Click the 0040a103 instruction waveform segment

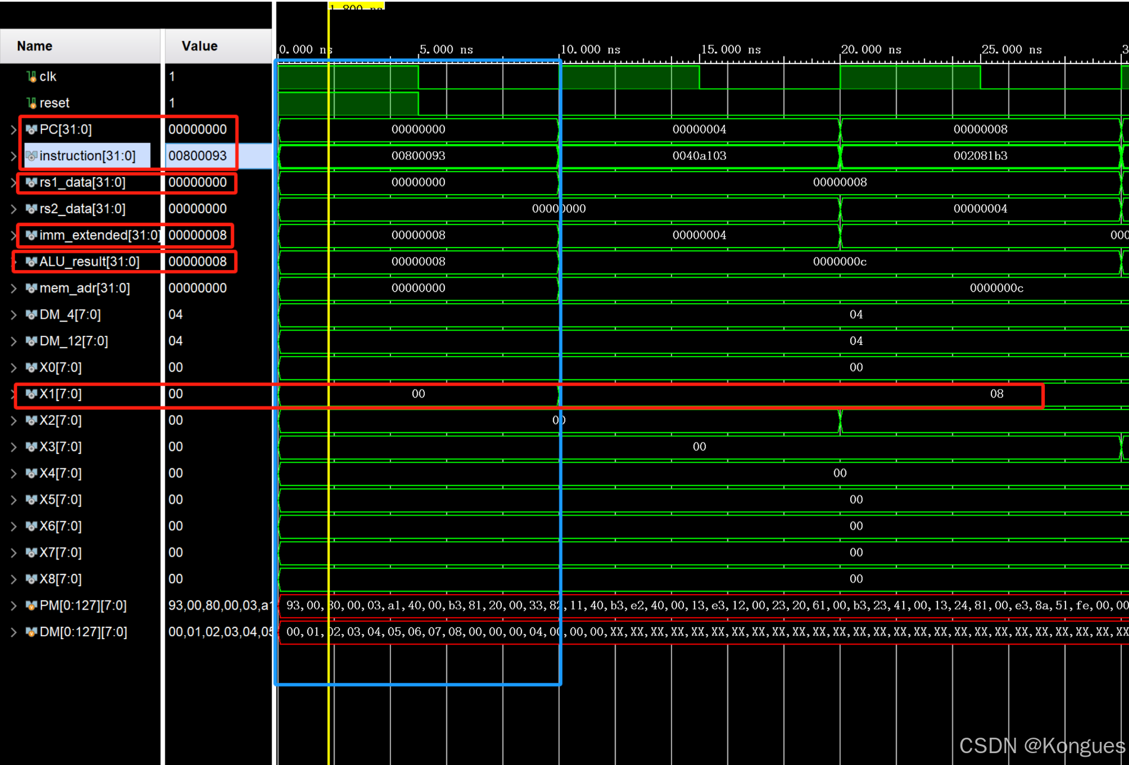(x=699, y=156)
